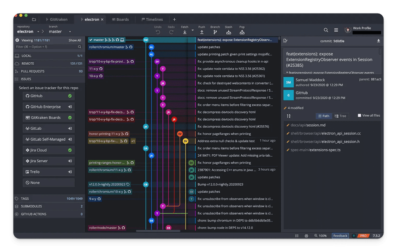Click the Feedback button in the status bar

340,235
